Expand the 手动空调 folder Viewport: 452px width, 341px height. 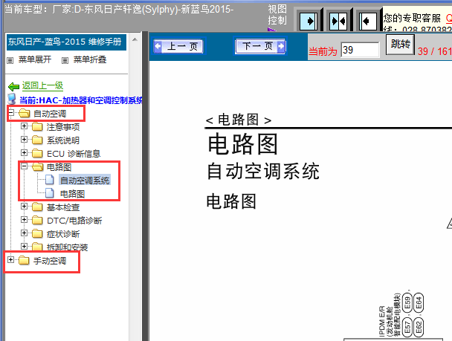tap(10, 260)
